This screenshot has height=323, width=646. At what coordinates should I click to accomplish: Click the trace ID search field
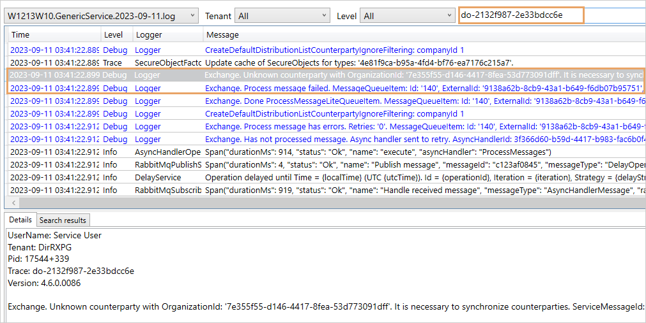tap(520, 15)
